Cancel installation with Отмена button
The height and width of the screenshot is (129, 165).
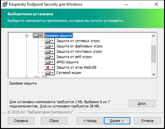(x=147, y=121)
